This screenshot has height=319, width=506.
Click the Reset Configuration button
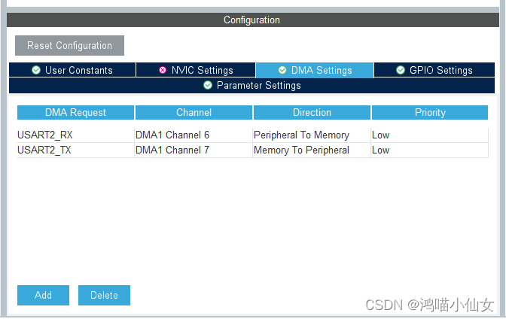(x=69, y=45)
